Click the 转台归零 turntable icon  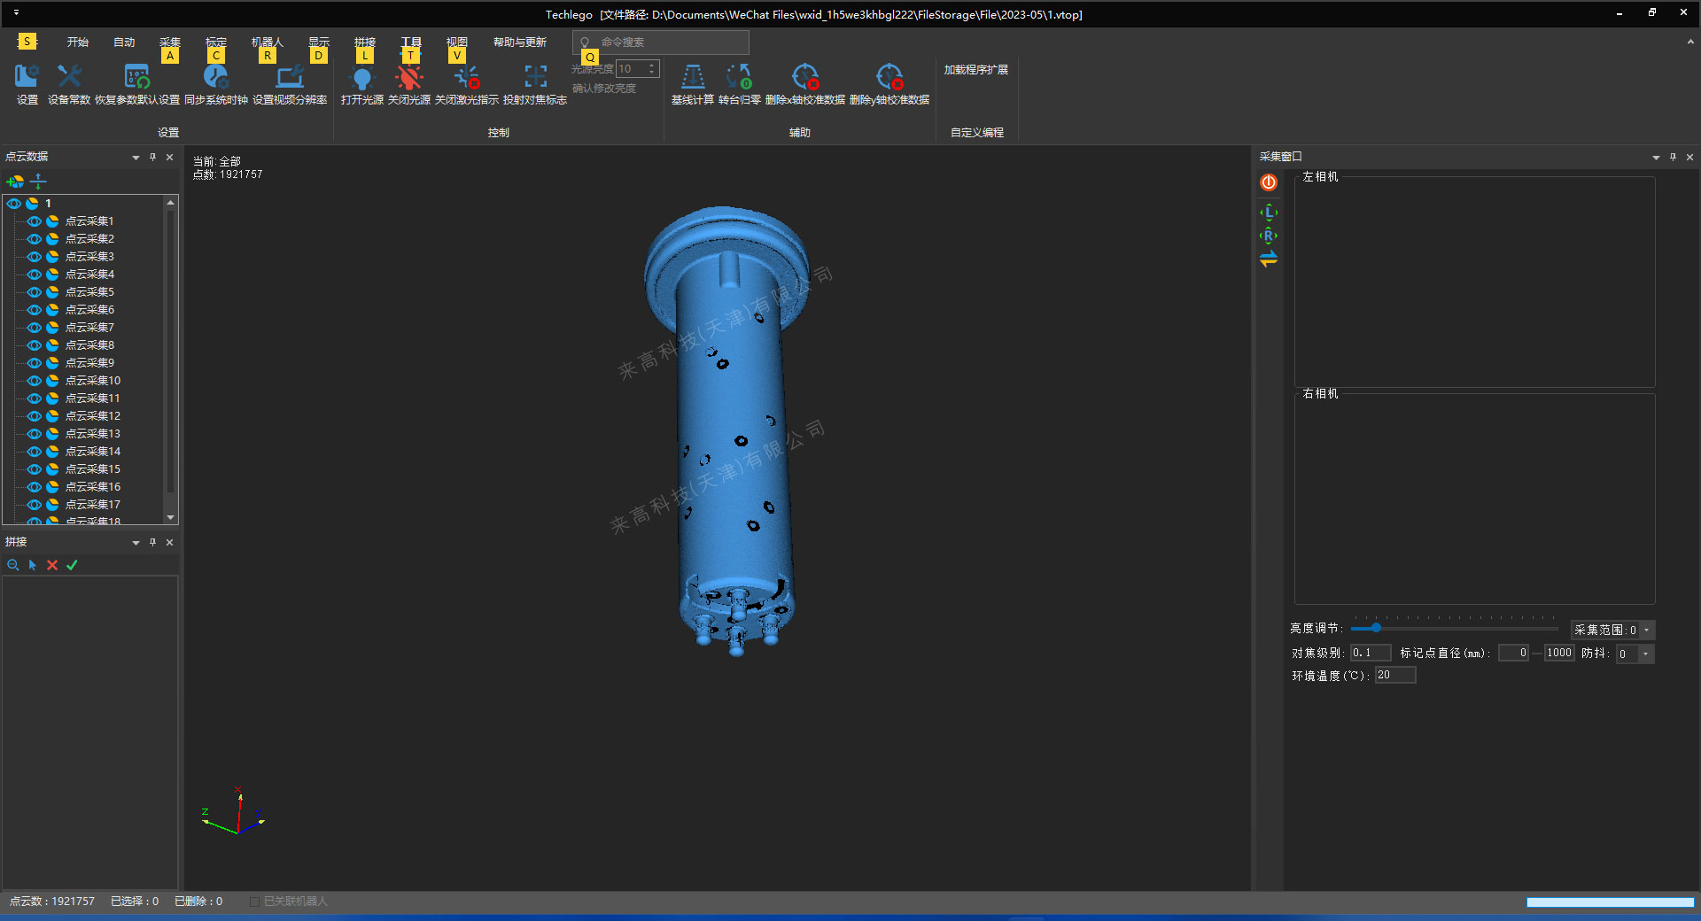pyautogui.click(x=739, y=78)
